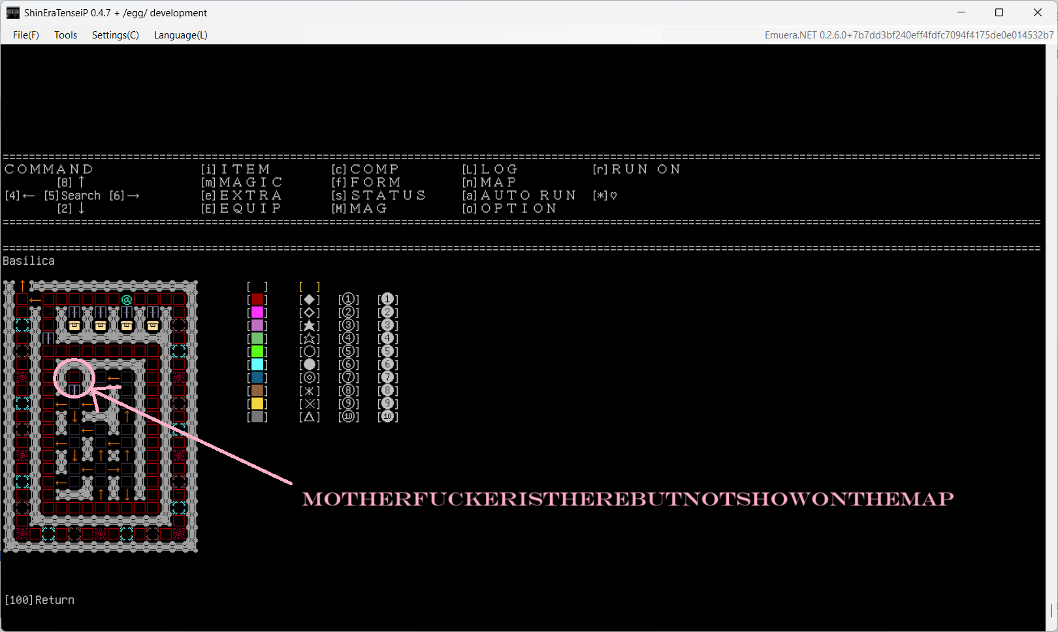Viewport: 1058px width, 632px height.
Task: Move right with the [6] arrow command
Action: [125, 195]
